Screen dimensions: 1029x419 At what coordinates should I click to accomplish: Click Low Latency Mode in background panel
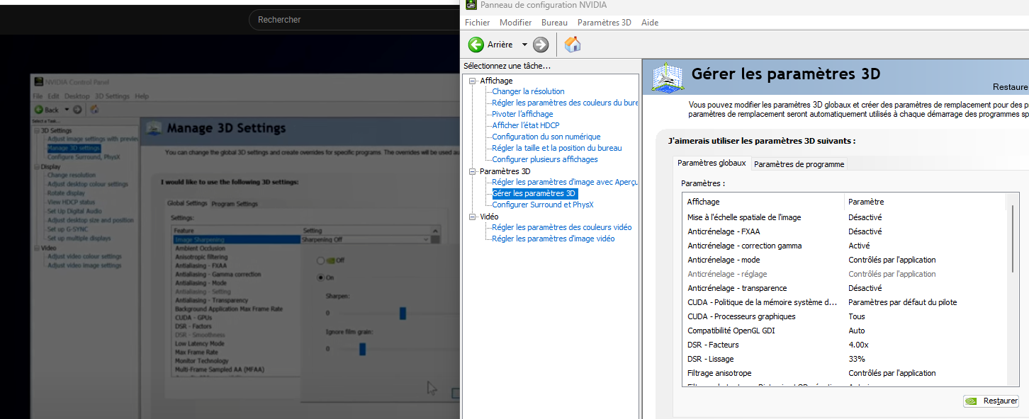tap(200, 343)
